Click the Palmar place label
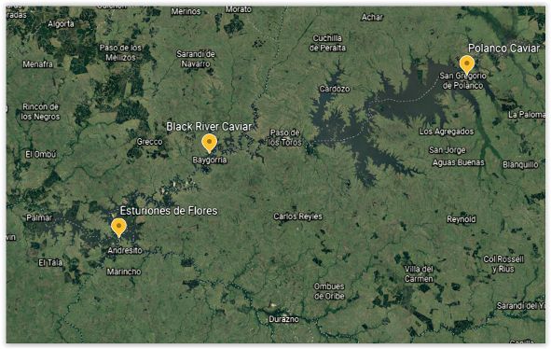The width and height of the screenshot is (551, 349). 39,217
